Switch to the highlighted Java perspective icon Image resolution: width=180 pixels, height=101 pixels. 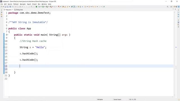click(179, 7)
